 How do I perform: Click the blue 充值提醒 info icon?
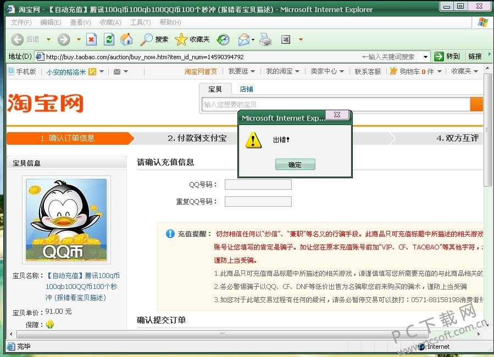coord(170,234)
